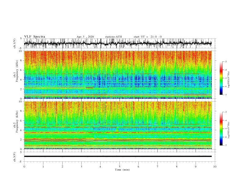This screenshot has height=187, width=242.
Task: Click inside the ch.2 spectrogram panel
Action: [x=118, y=125]
